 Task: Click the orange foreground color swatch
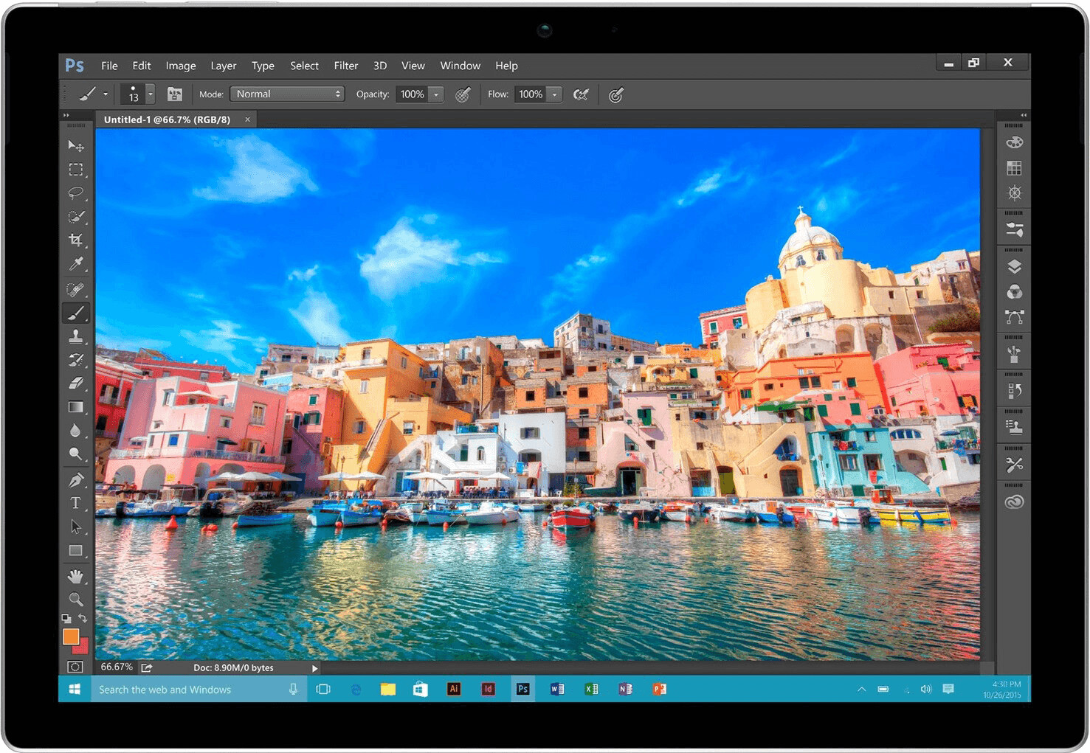[x=71, y=636]
